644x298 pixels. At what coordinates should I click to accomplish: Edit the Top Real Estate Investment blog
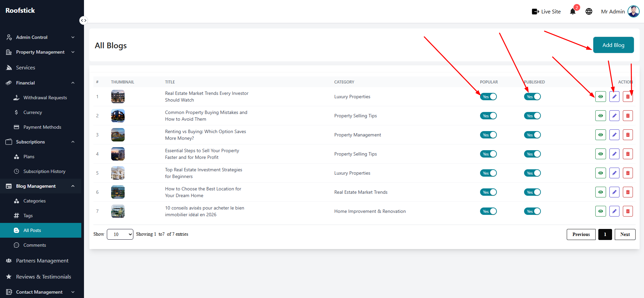tap(614, 173)
